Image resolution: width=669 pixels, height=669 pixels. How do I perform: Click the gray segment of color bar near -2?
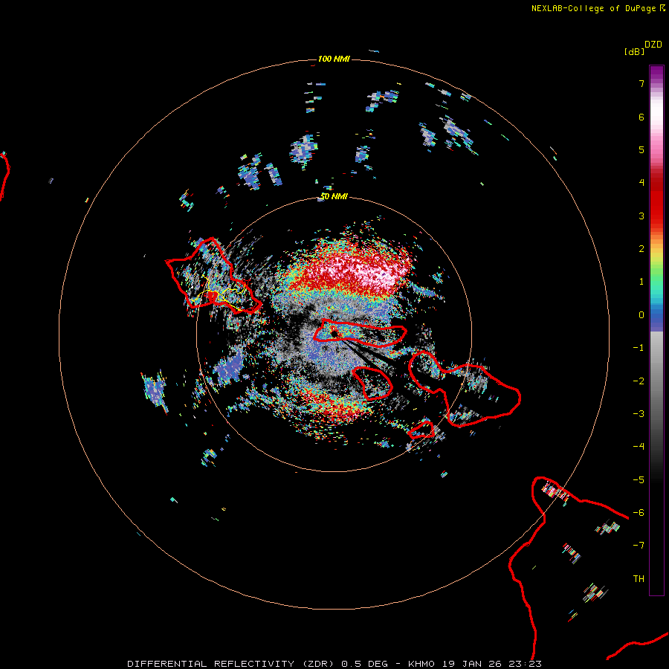[x=656, y=380]
